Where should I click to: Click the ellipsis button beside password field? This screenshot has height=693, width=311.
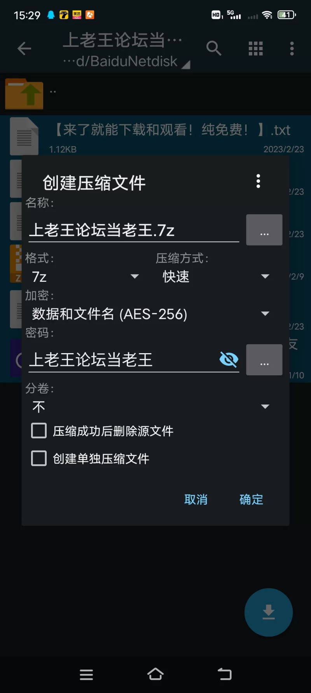coord(264,360)
